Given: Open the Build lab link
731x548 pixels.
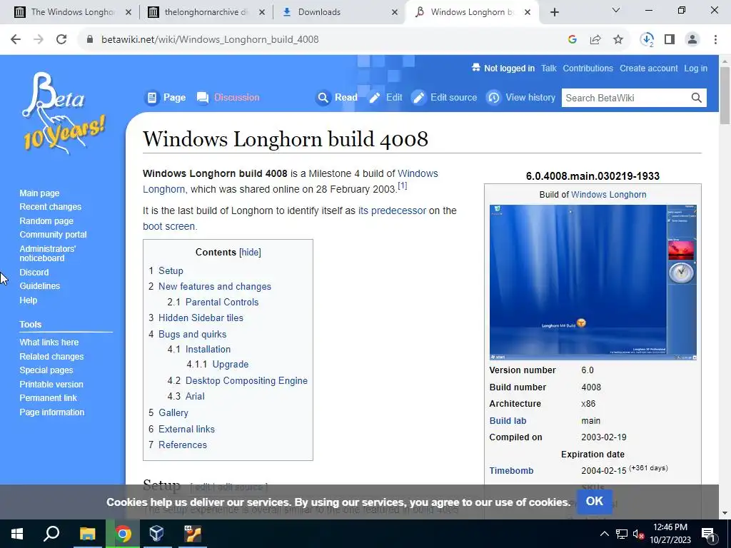Looking at the screenshot, I should pyautogui.click(x=508, y=421).
